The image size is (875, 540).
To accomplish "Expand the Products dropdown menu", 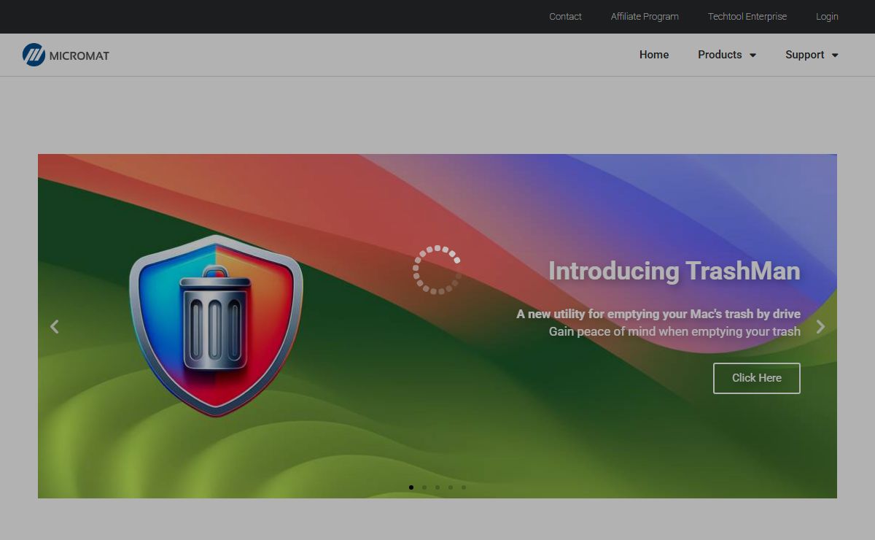I will point(727,55).
